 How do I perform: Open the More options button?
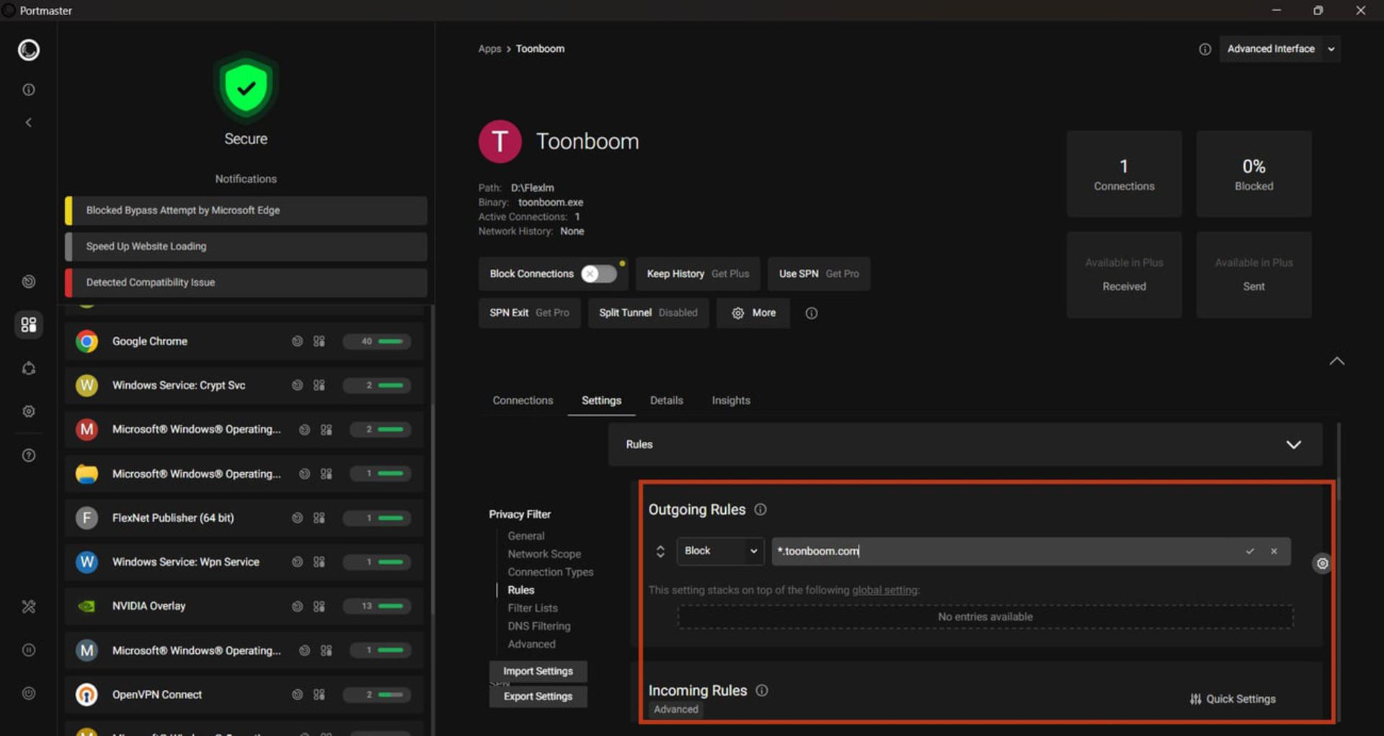[753, 313]
